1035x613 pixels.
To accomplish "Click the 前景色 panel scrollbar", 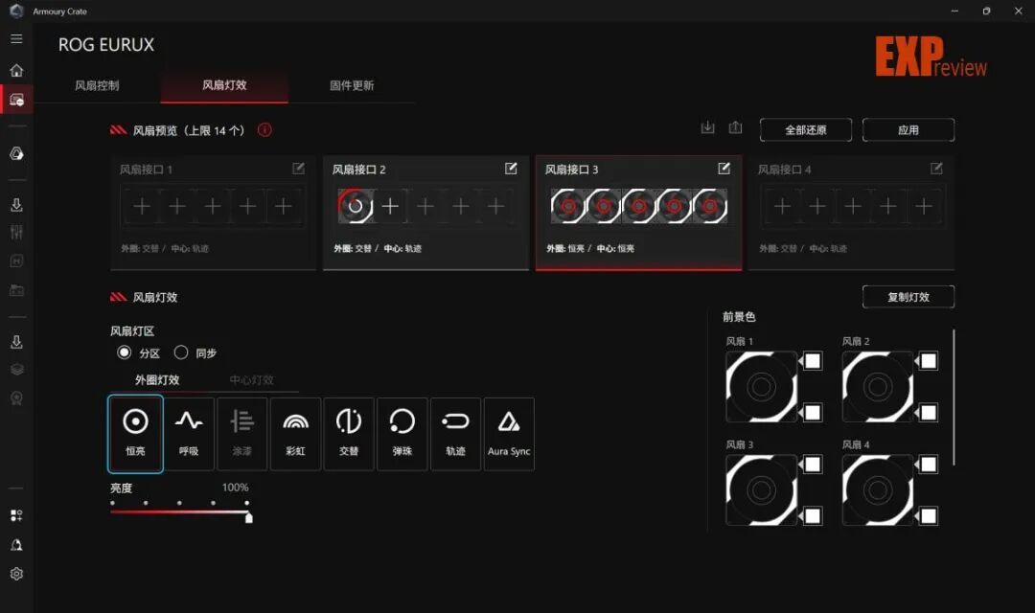I will tap(954, 397).
